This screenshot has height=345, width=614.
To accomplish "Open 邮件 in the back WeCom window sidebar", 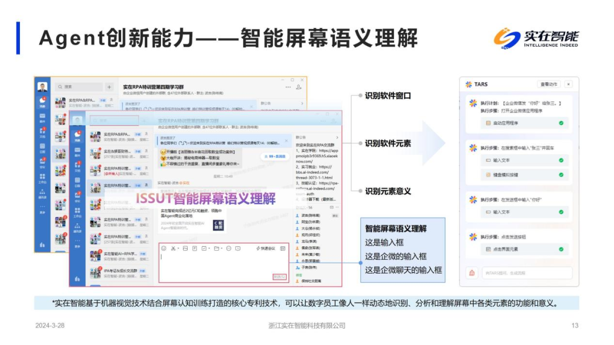I will point(42,118).
